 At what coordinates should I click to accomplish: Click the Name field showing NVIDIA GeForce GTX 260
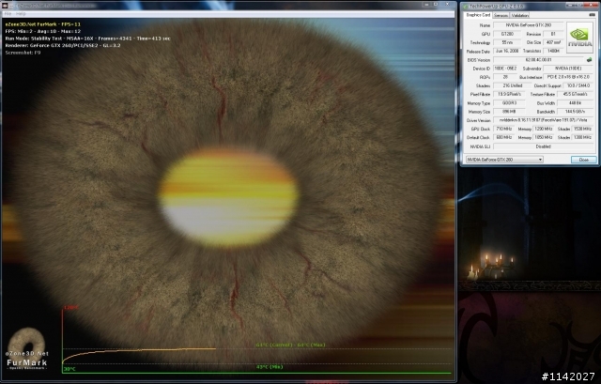pyautogui.click(x=528, y=25)
